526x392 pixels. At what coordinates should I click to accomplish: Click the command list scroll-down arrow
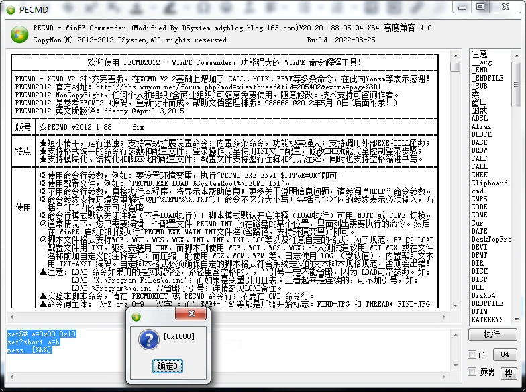pyautogui.click(x=517, y=320)
